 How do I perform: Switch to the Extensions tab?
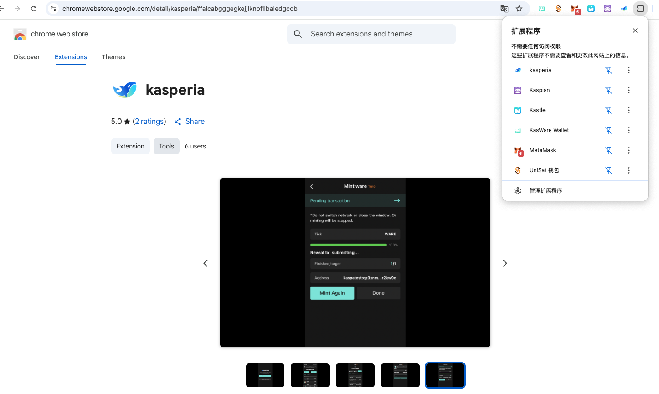coord(71,57)
